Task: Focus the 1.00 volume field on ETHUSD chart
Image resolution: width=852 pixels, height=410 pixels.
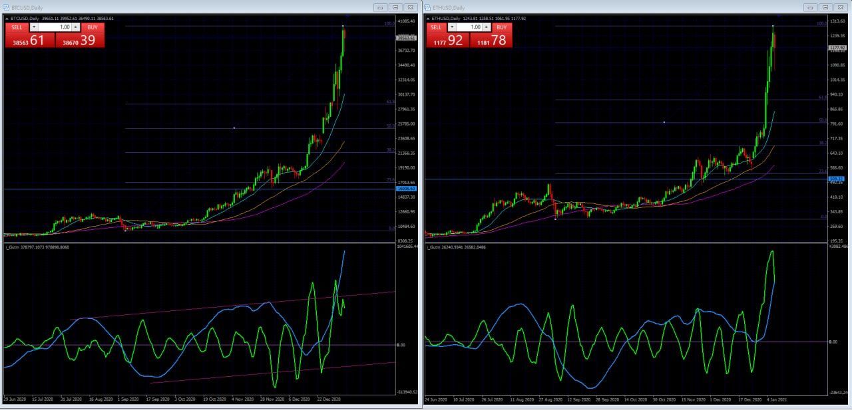Action: pyautogui.click(x=469, y=27)
